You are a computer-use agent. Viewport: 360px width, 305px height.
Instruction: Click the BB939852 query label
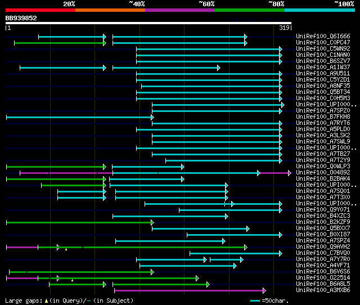(21, 18)
